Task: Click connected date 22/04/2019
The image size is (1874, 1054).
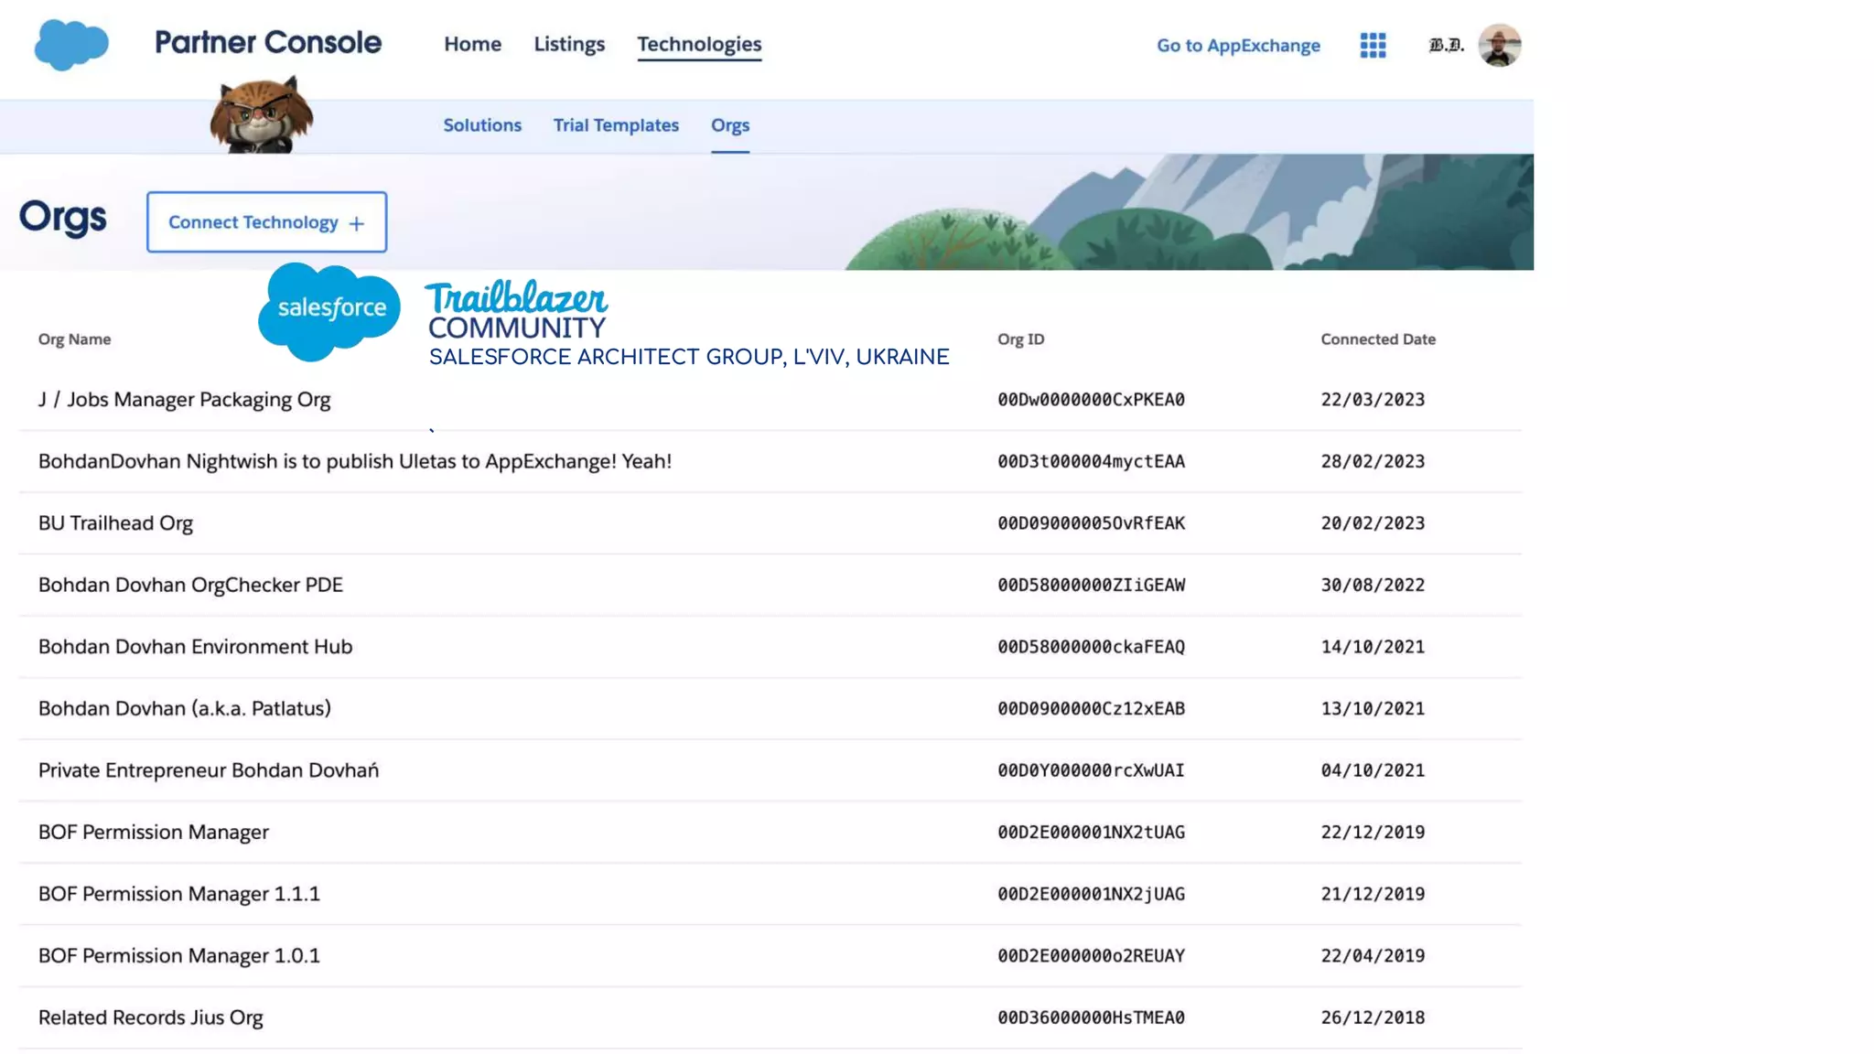Action: point(1373,955)
